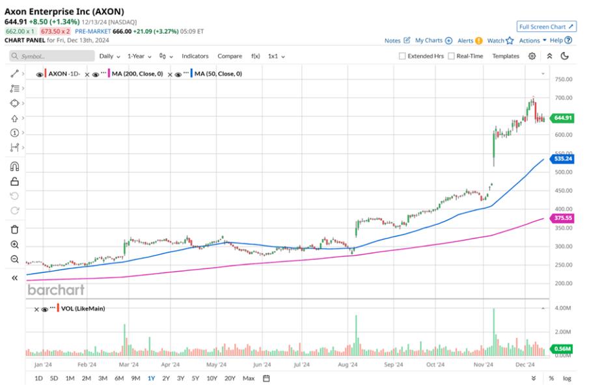Remove the MA 50 indicator
This screenshot has height=390, width=589.
(x=170, y=75)
